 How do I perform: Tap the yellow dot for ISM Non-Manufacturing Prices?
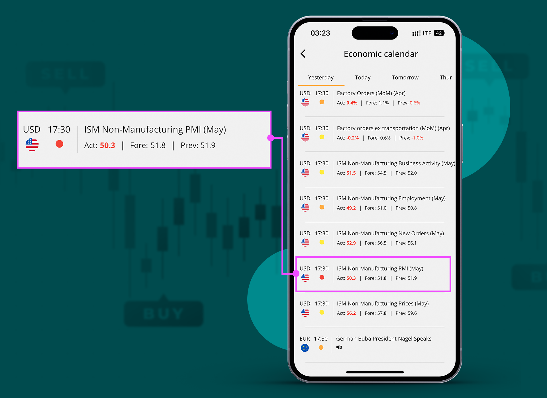tap(322, 312)
